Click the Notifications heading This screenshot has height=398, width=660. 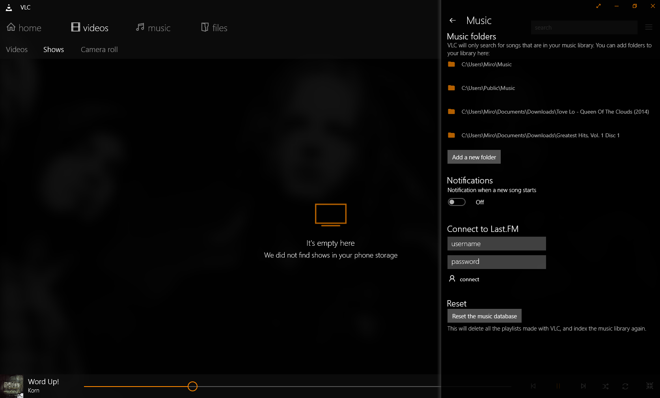coord(470,180)
